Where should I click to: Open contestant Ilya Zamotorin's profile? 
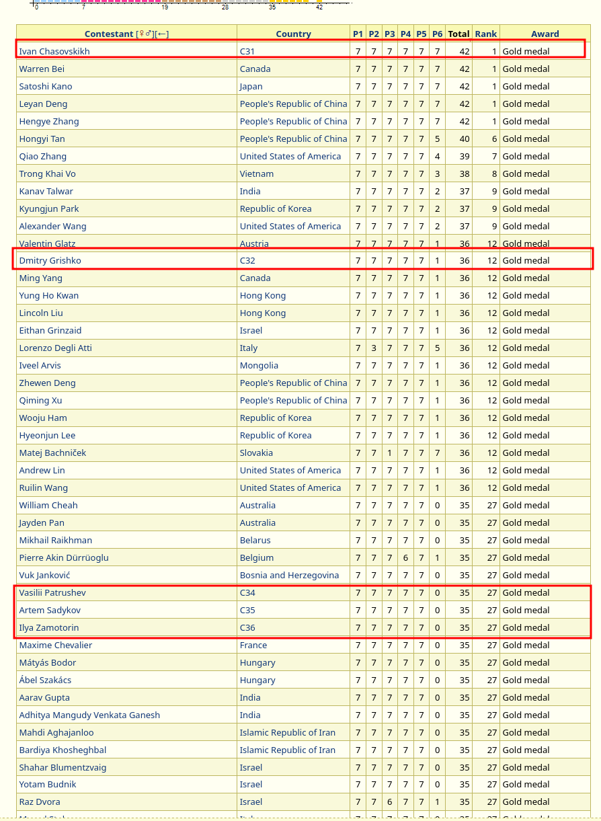tap(48, 627)
